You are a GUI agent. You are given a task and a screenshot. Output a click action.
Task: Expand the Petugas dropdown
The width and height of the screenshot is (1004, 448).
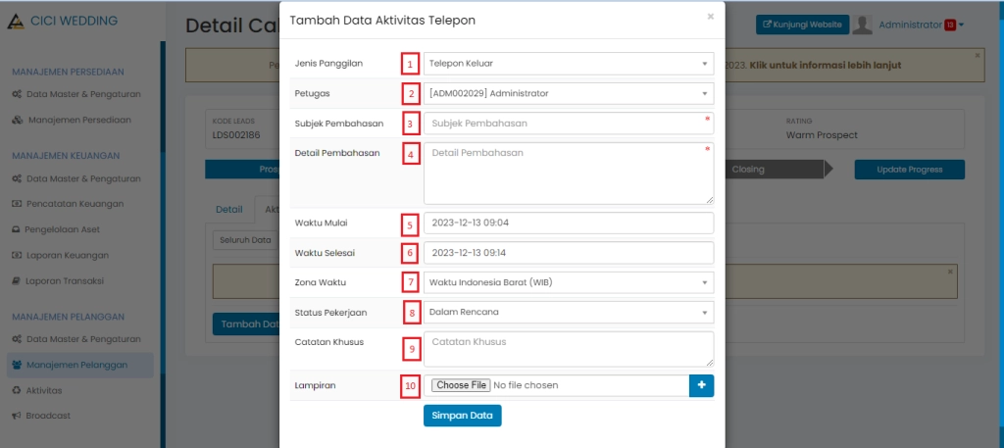coord(569,93)
